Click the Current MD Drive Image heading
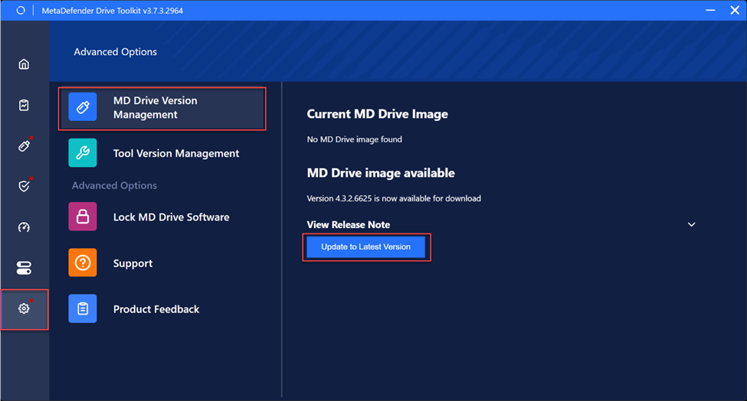747x401 pixels. (377, 114)
